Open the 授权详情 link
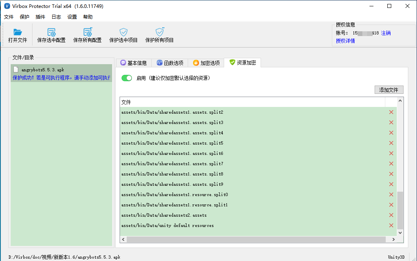 pos(345,41)
